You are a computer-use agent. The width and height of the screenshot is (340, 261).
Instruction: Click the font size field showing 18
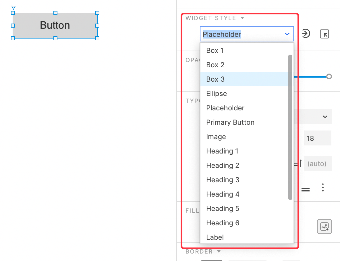click(x=317, y=138)
